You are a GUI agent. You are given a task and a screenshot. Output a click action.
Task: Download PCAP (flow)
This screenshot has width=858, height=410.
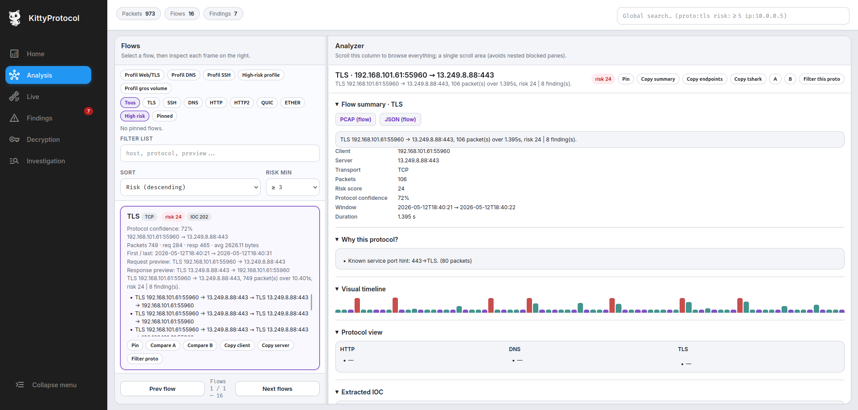(355, 120)
